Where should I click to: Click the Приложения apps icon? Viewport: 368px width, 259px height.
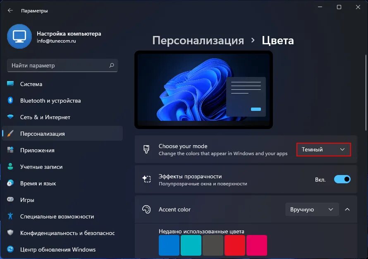click(10, 150)
